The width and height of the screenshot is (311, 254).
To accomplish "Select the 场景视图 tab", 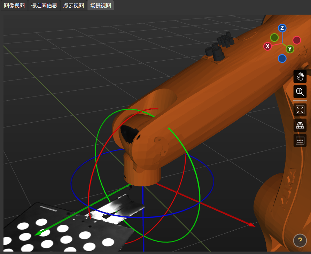I will coord(100,5).
